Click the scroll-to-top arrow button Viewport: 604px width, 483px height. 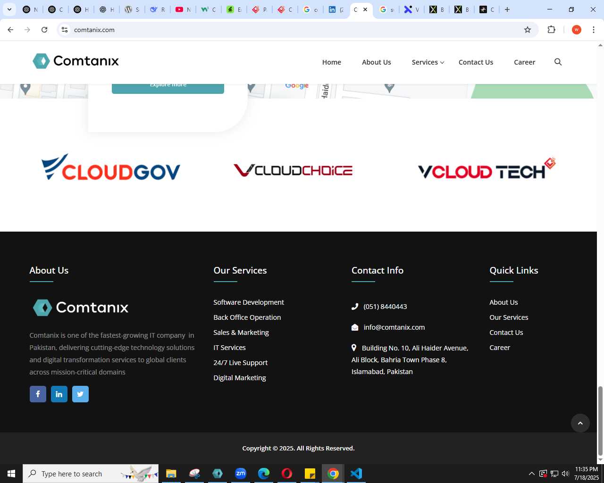(580, 423)
